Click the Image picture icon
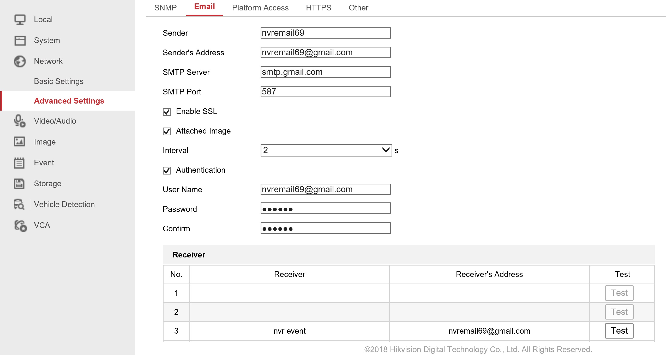 [x=19, y=142]
